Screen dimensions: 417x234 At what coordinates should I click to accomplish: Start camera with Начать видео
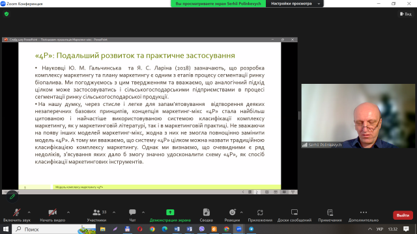click(x=52, y=215)
